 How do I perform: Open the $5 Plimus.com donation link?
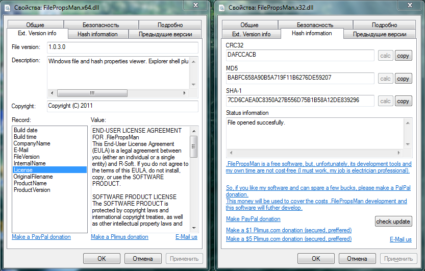[x=289, y=239]
